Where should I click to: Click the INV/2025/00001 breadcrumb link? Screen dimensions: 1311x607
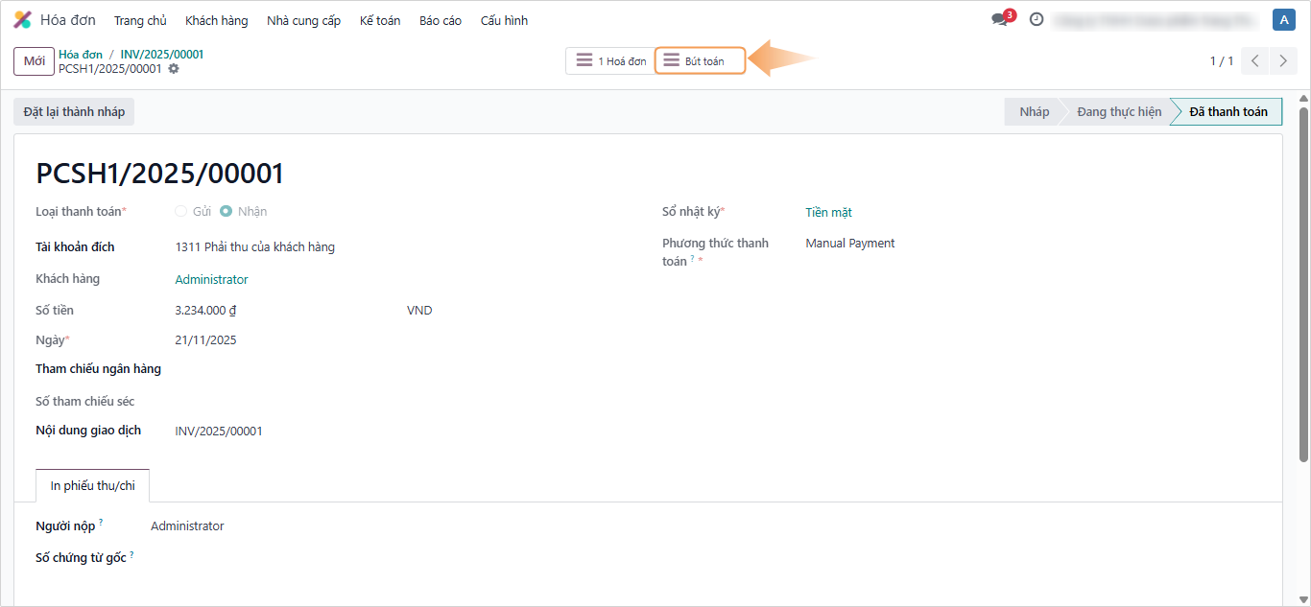(x=161, y=55)
